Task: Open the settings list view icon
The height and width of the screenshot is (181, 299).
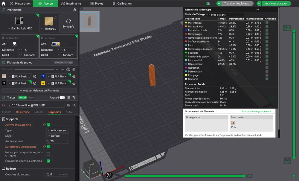Action: click(x=68, y=97)
